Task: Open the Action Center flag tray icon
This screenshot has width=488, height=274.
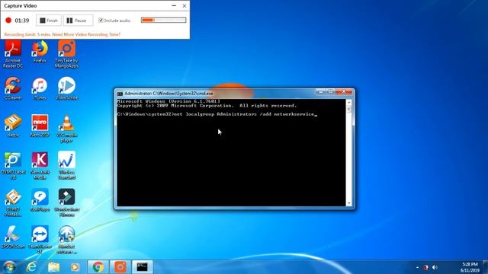Action: click(x=425, y=267)
